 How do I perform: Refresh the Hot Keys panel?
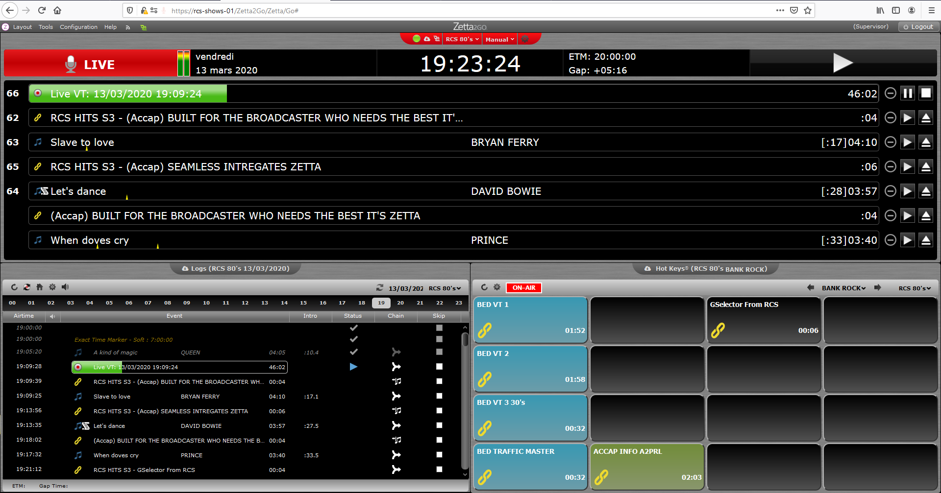pyautogui.click(x=484, y=288)
